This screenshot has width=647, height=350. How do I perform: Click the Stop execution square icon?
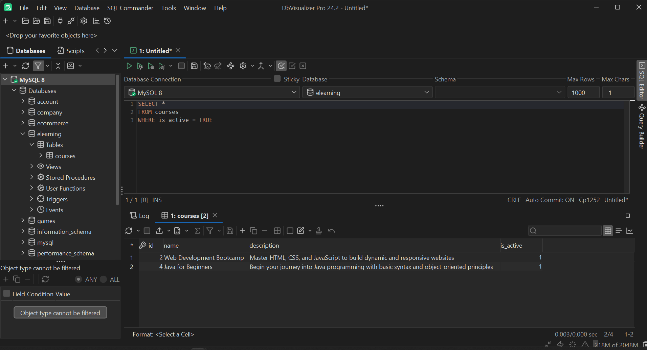click(x=181, y=66)
